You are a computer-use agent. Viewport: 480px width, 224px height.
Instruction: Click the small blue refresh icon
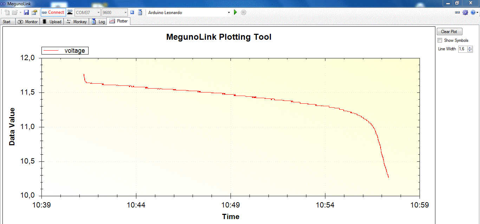(x=132, y=12)
